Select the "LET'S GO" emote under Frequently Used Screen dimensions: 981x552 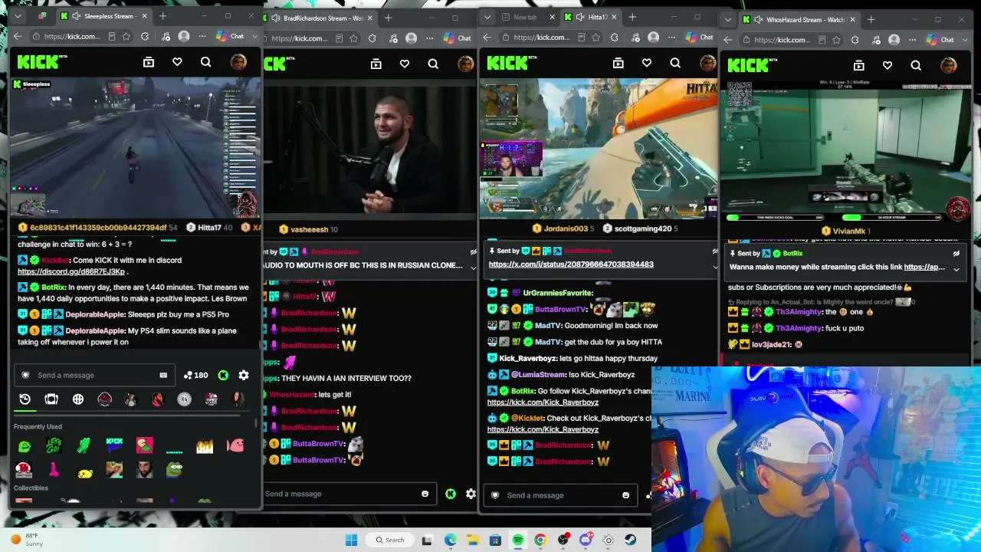pyautogui.click(x=54, y=445)
